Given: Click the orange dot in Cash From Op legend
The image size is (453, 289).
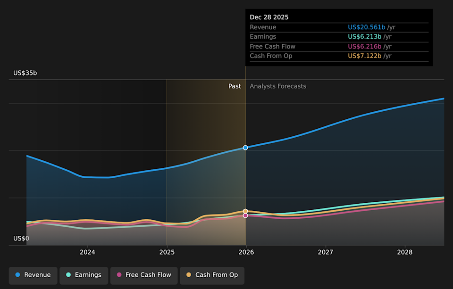Looking at the screenshot, I should 189,275.
